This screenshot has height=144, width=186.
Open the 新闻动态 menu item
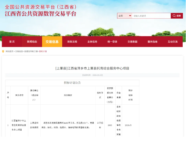[32, 42]
